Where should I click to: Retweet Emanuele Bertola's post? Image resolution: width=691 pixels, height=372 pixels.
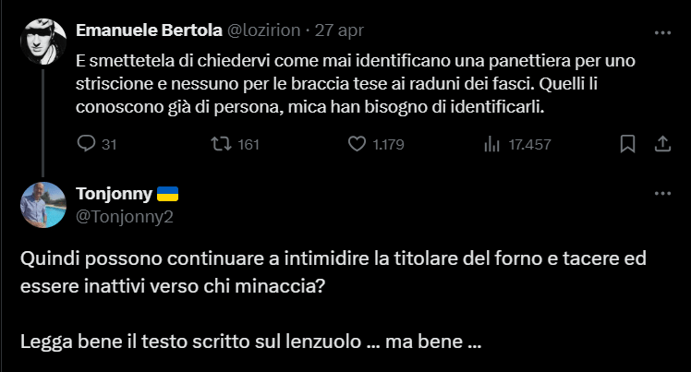(221, 144)
